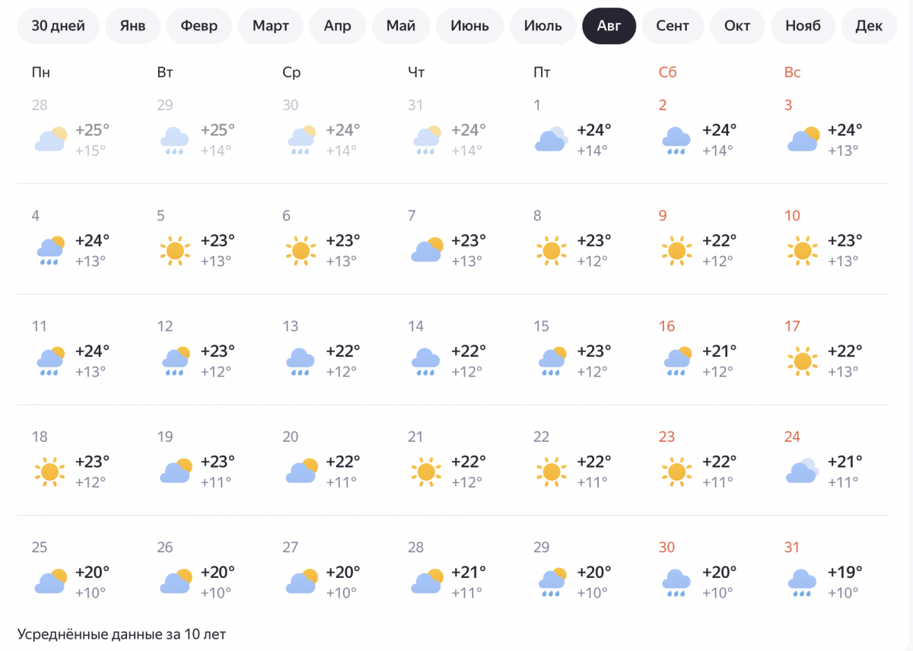This screenshot has height=651, width=913.
Task: Choose the Дек month tab
Action: click(x=869, y=26)
